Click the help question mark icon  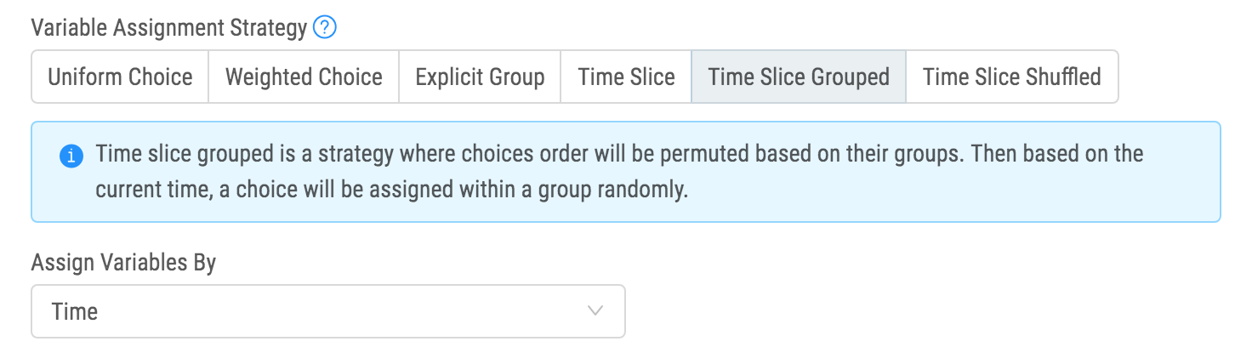click(325, 28)
